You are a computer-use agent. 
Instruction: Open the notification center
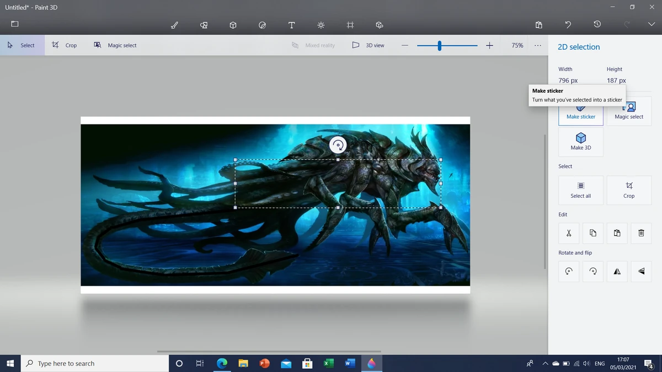(649, 364)
